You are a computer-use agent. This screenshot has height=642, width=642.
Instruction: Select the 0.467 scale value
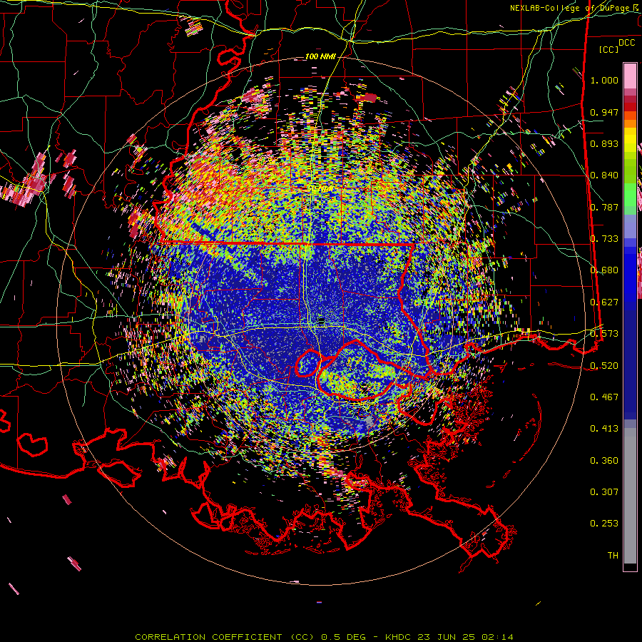(604, 397)
